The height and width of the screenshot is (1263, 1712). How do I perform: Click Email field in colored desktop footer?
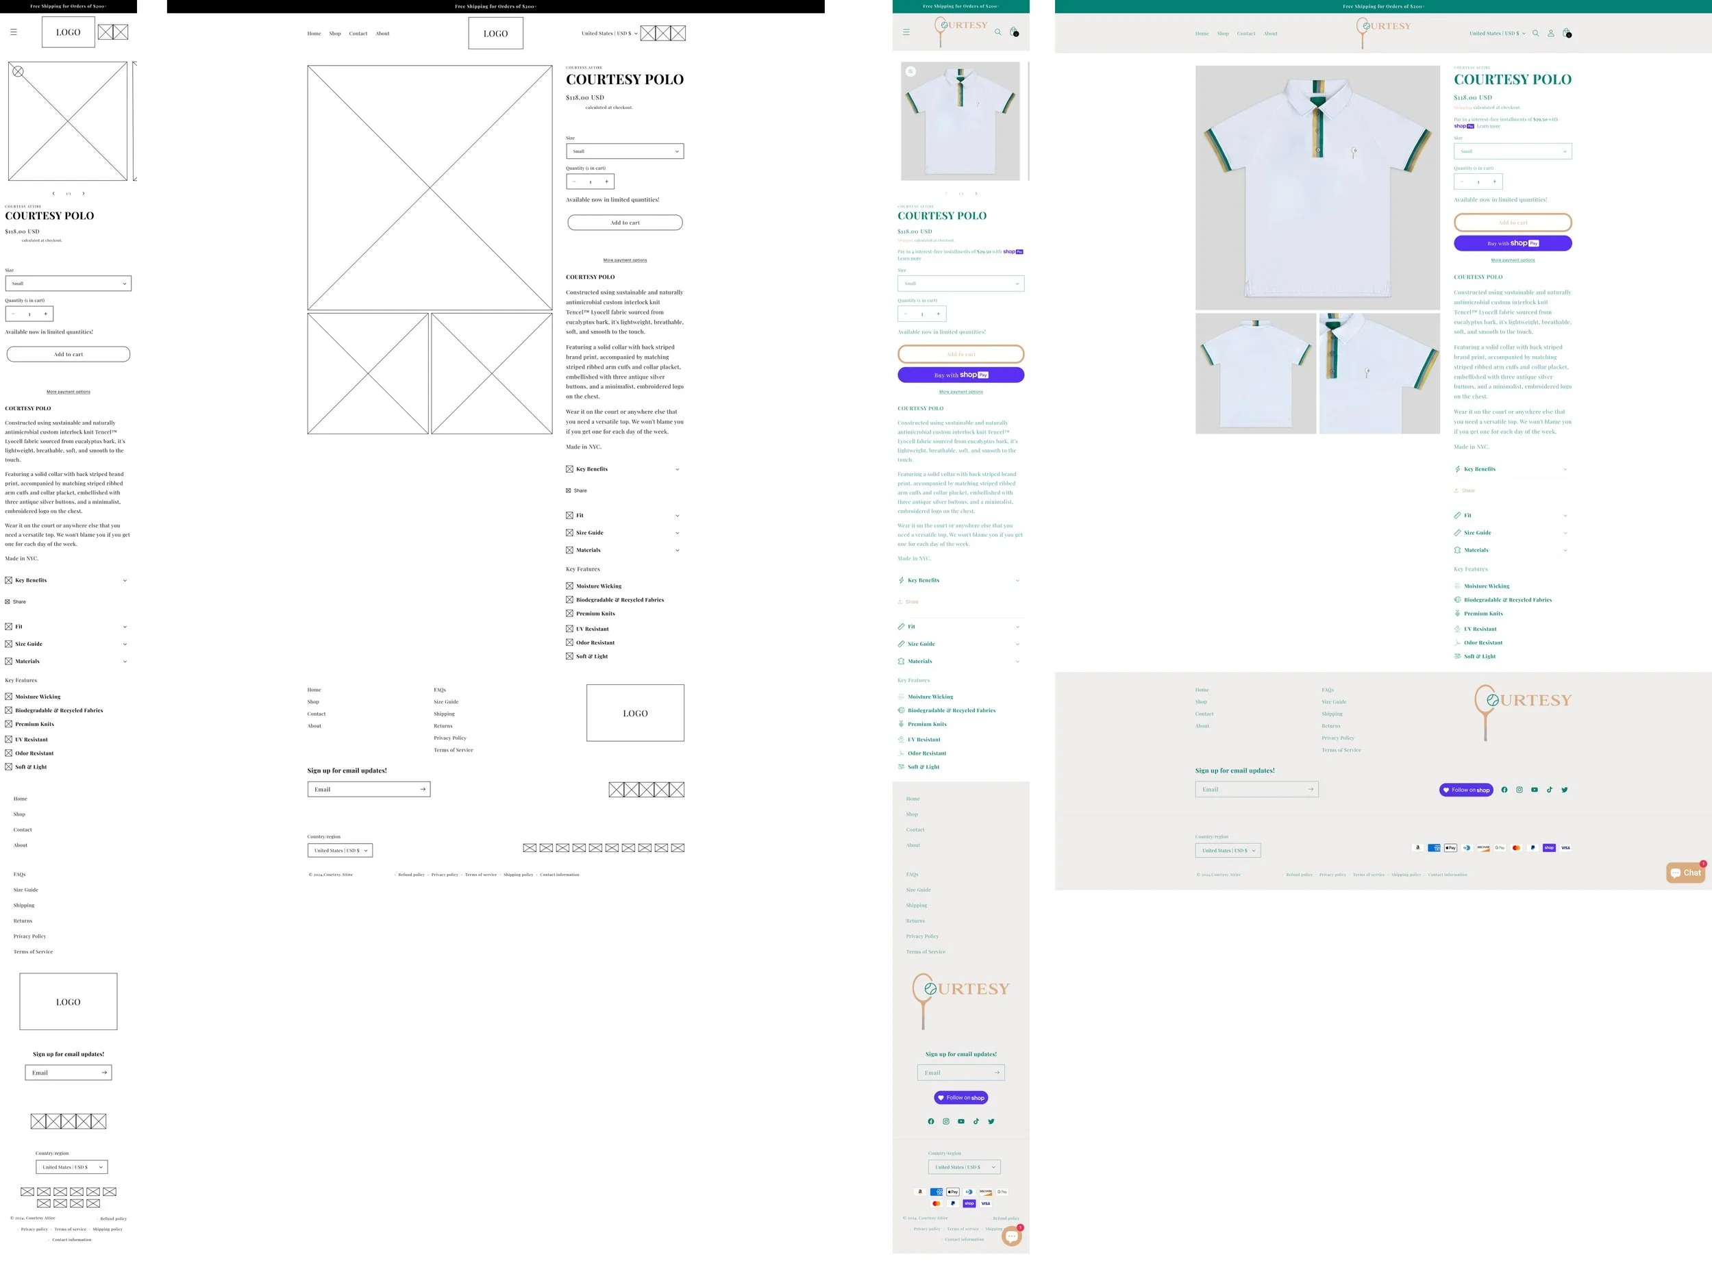(x=1250, y=789)
